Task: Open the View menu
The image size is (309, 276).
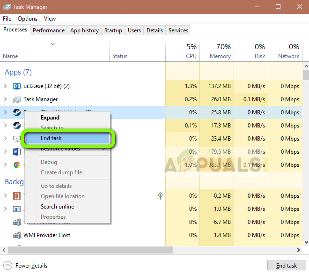Action: tap(50, 19)
